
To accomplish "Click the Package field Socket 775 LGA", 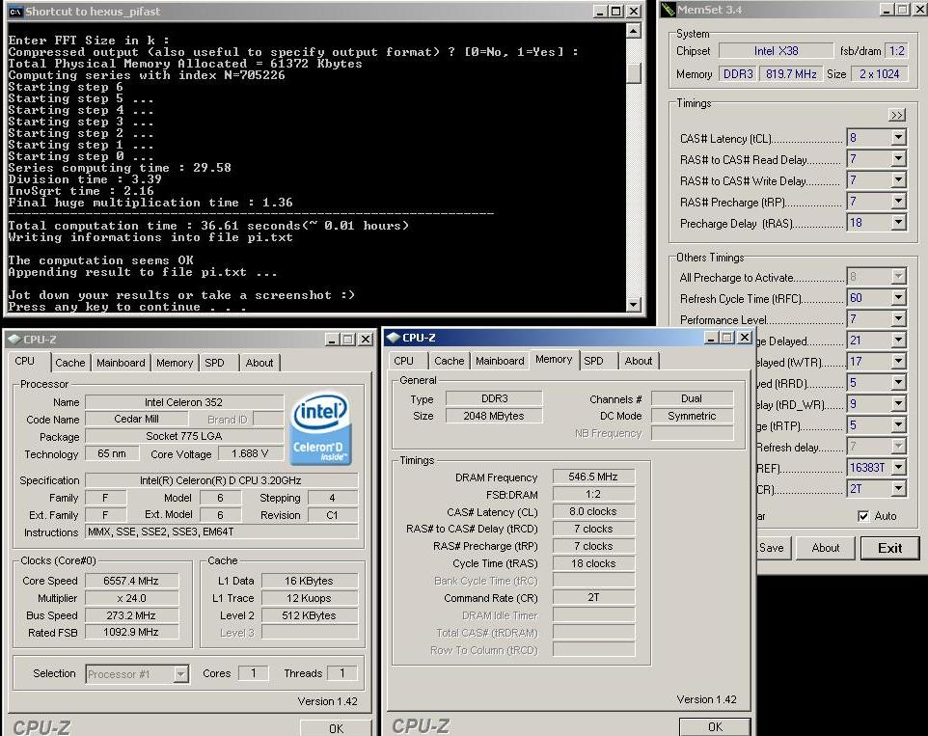I will [x=184, y=437].
